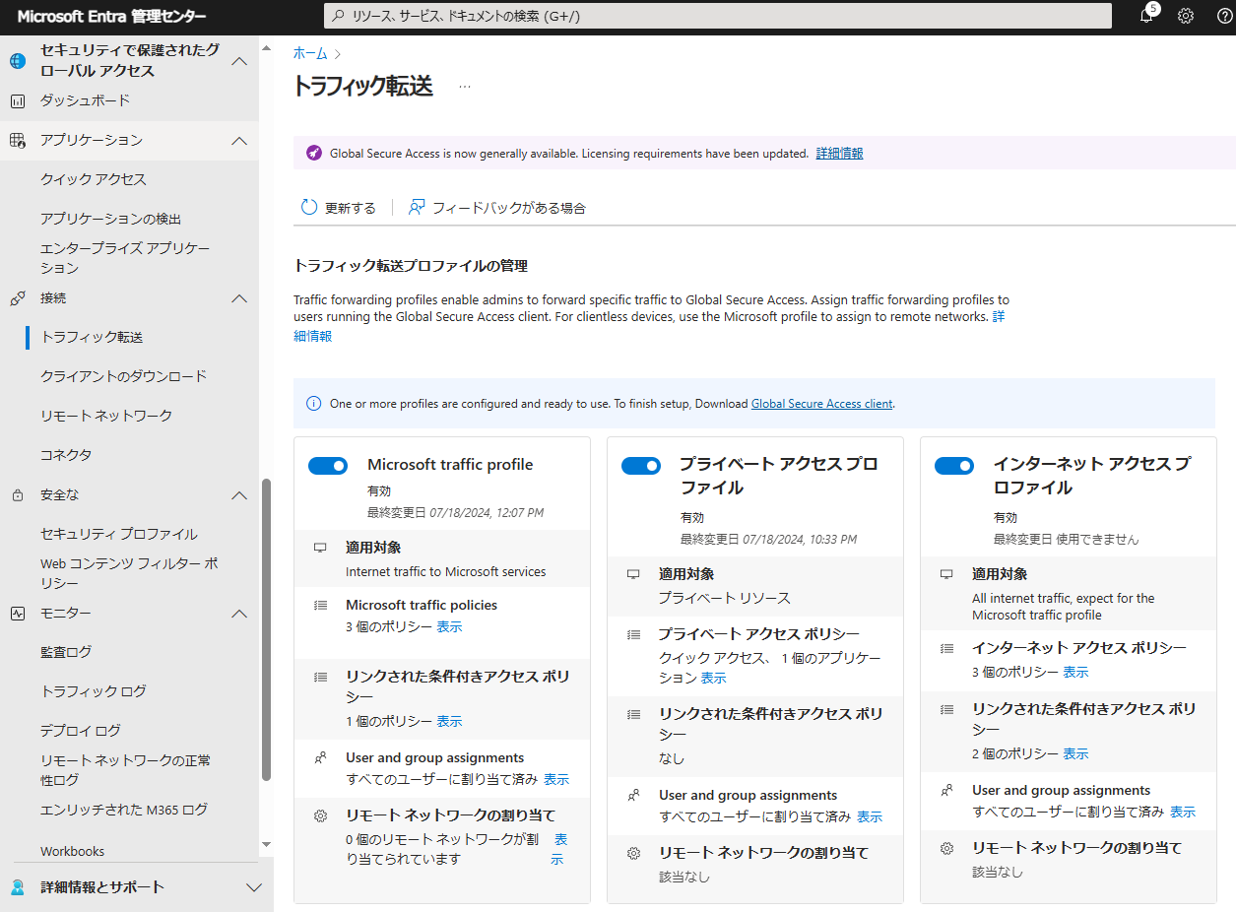Click the sidebar scroll down arrow
Viewport: 1236px width, 912px height.
click(x=266, y=844)
